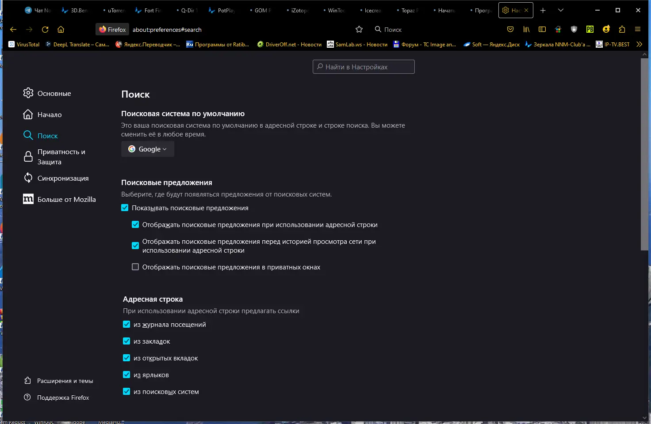Open VirusTotal bookmark

tap(24, 44)
